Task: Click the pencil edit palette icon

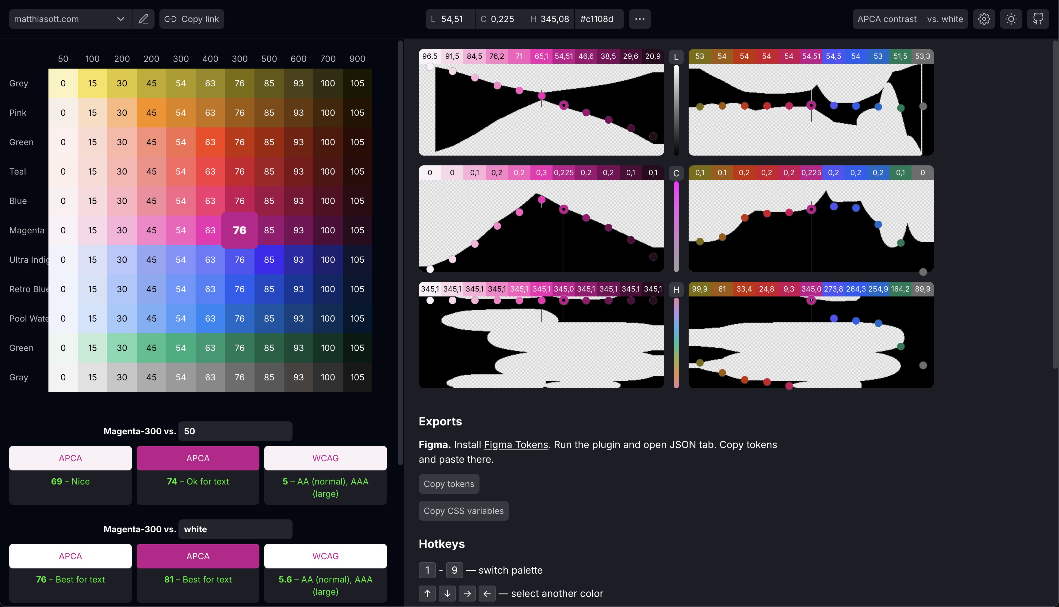Action: (143, 19)
